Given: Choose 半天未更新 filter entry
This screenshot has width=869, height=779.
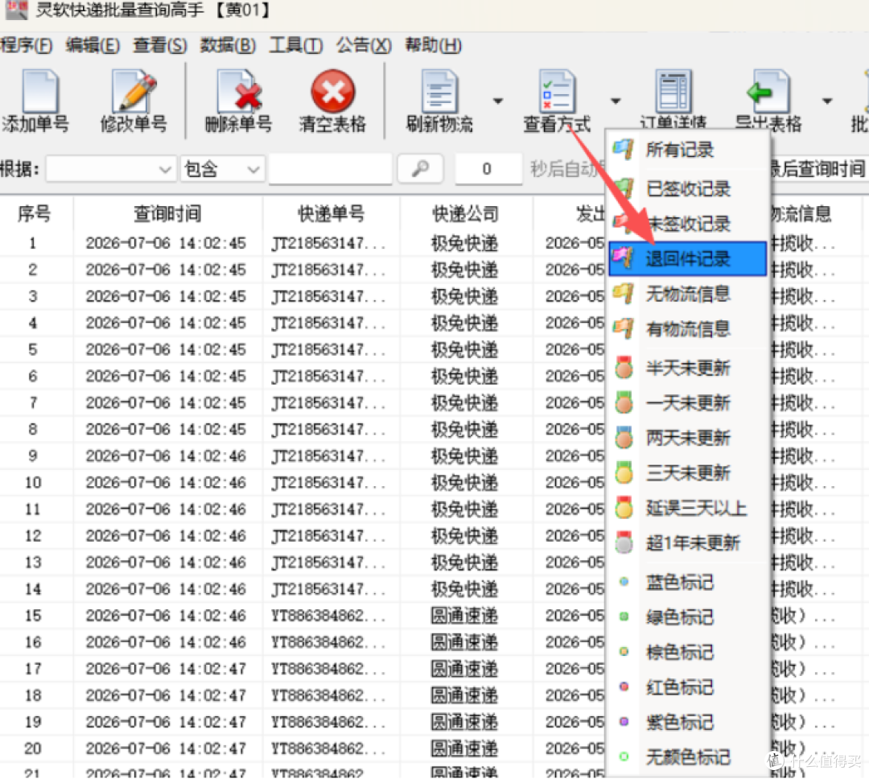Looking at the screenshot, I should point(688,368).
